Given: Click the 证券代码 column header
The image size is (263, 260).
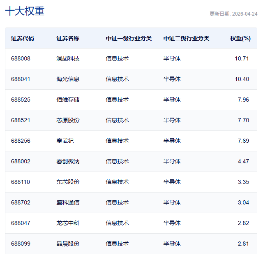Looking at the screenshot, I should point(23,38).
